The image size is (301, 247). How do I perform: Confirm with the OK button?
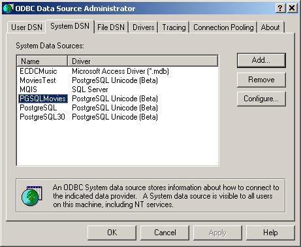pyautogui.click(x=112, y=233)
